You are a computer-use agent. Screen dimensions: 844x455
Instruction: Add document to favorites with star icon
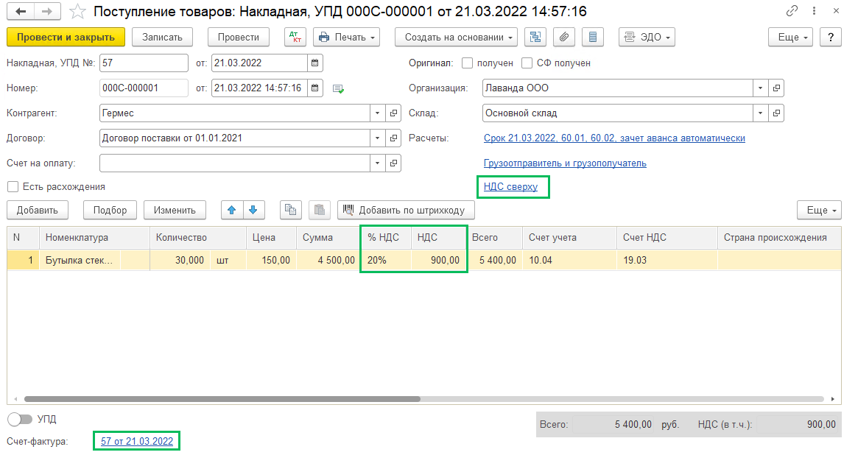click(x=77, y=12)
